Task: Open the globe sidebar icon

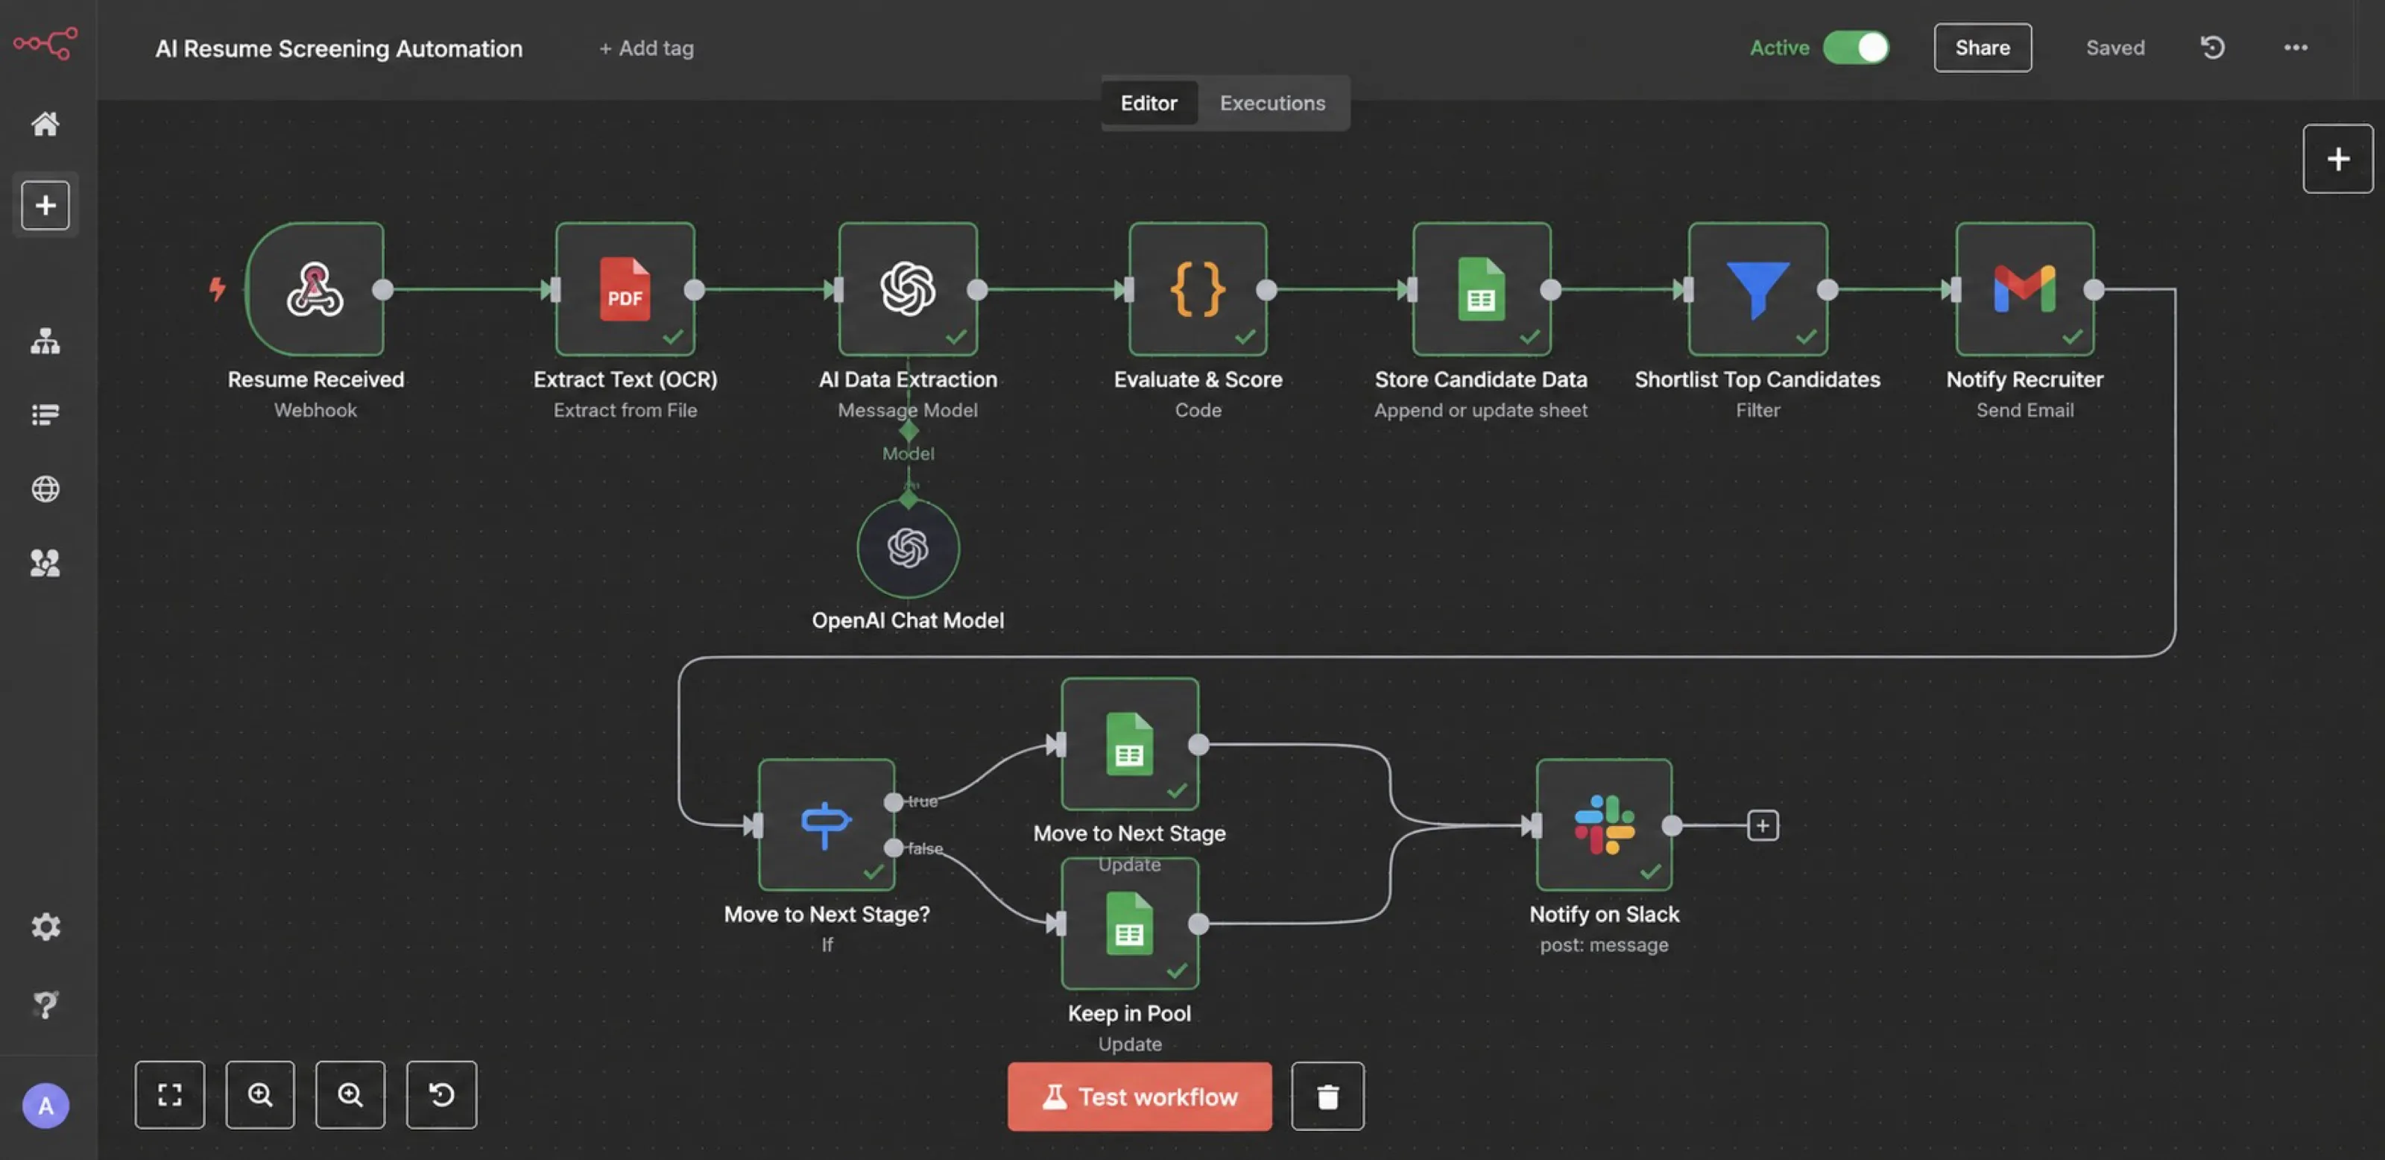Action: 45,488
